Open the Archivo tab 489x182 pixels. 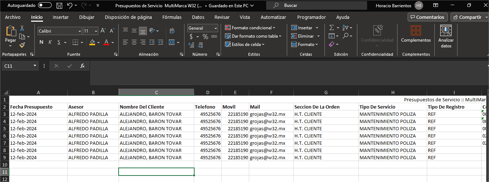click(x=13, y=17)
